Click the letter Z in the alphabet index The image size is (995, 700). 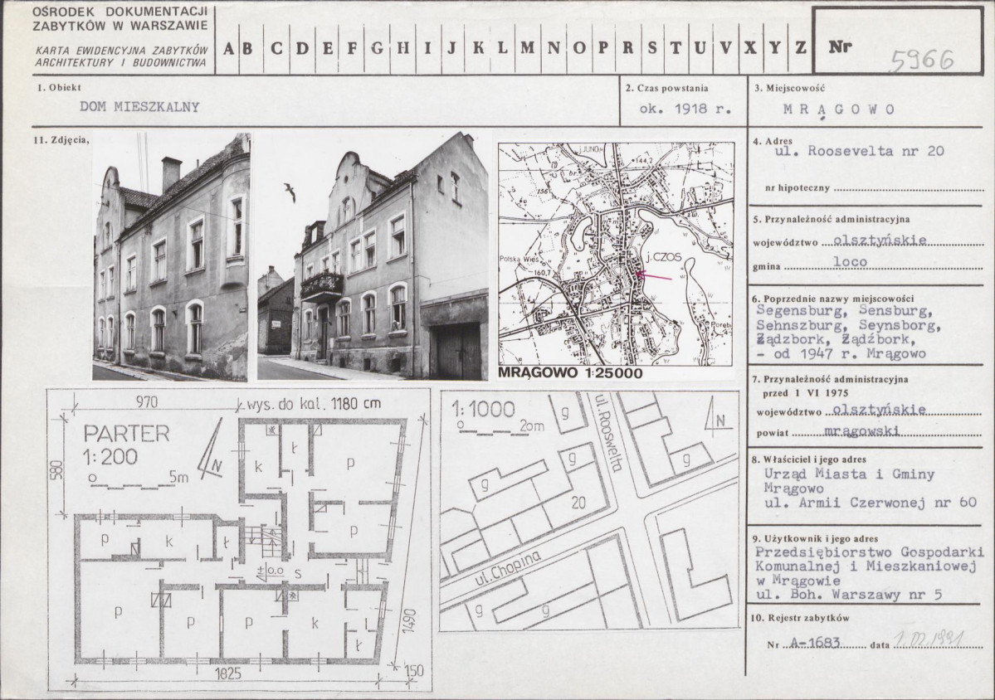800,47
